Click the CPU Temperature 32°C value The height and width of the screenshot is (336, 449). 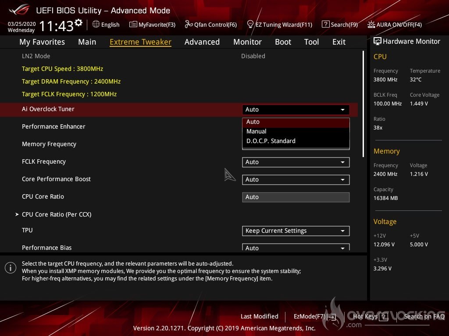(x=416, y=80)
